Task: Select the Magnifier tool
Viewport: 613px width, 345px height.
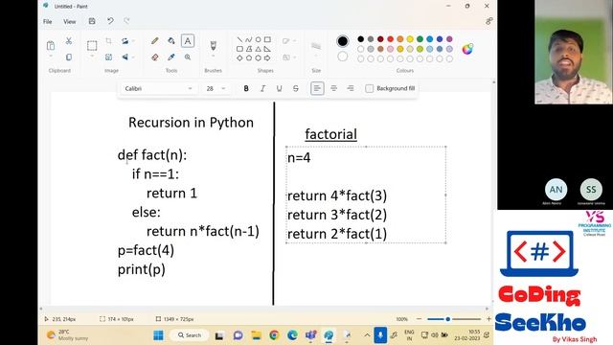Action: tap(188, 57)
